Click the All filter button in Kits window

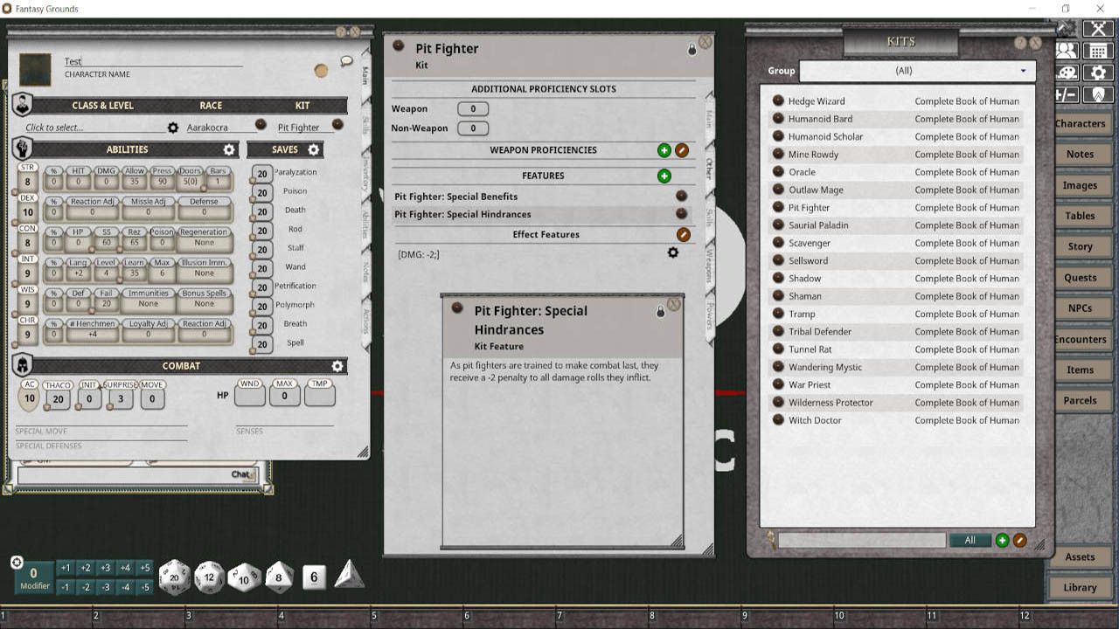(x=970, y=540)
